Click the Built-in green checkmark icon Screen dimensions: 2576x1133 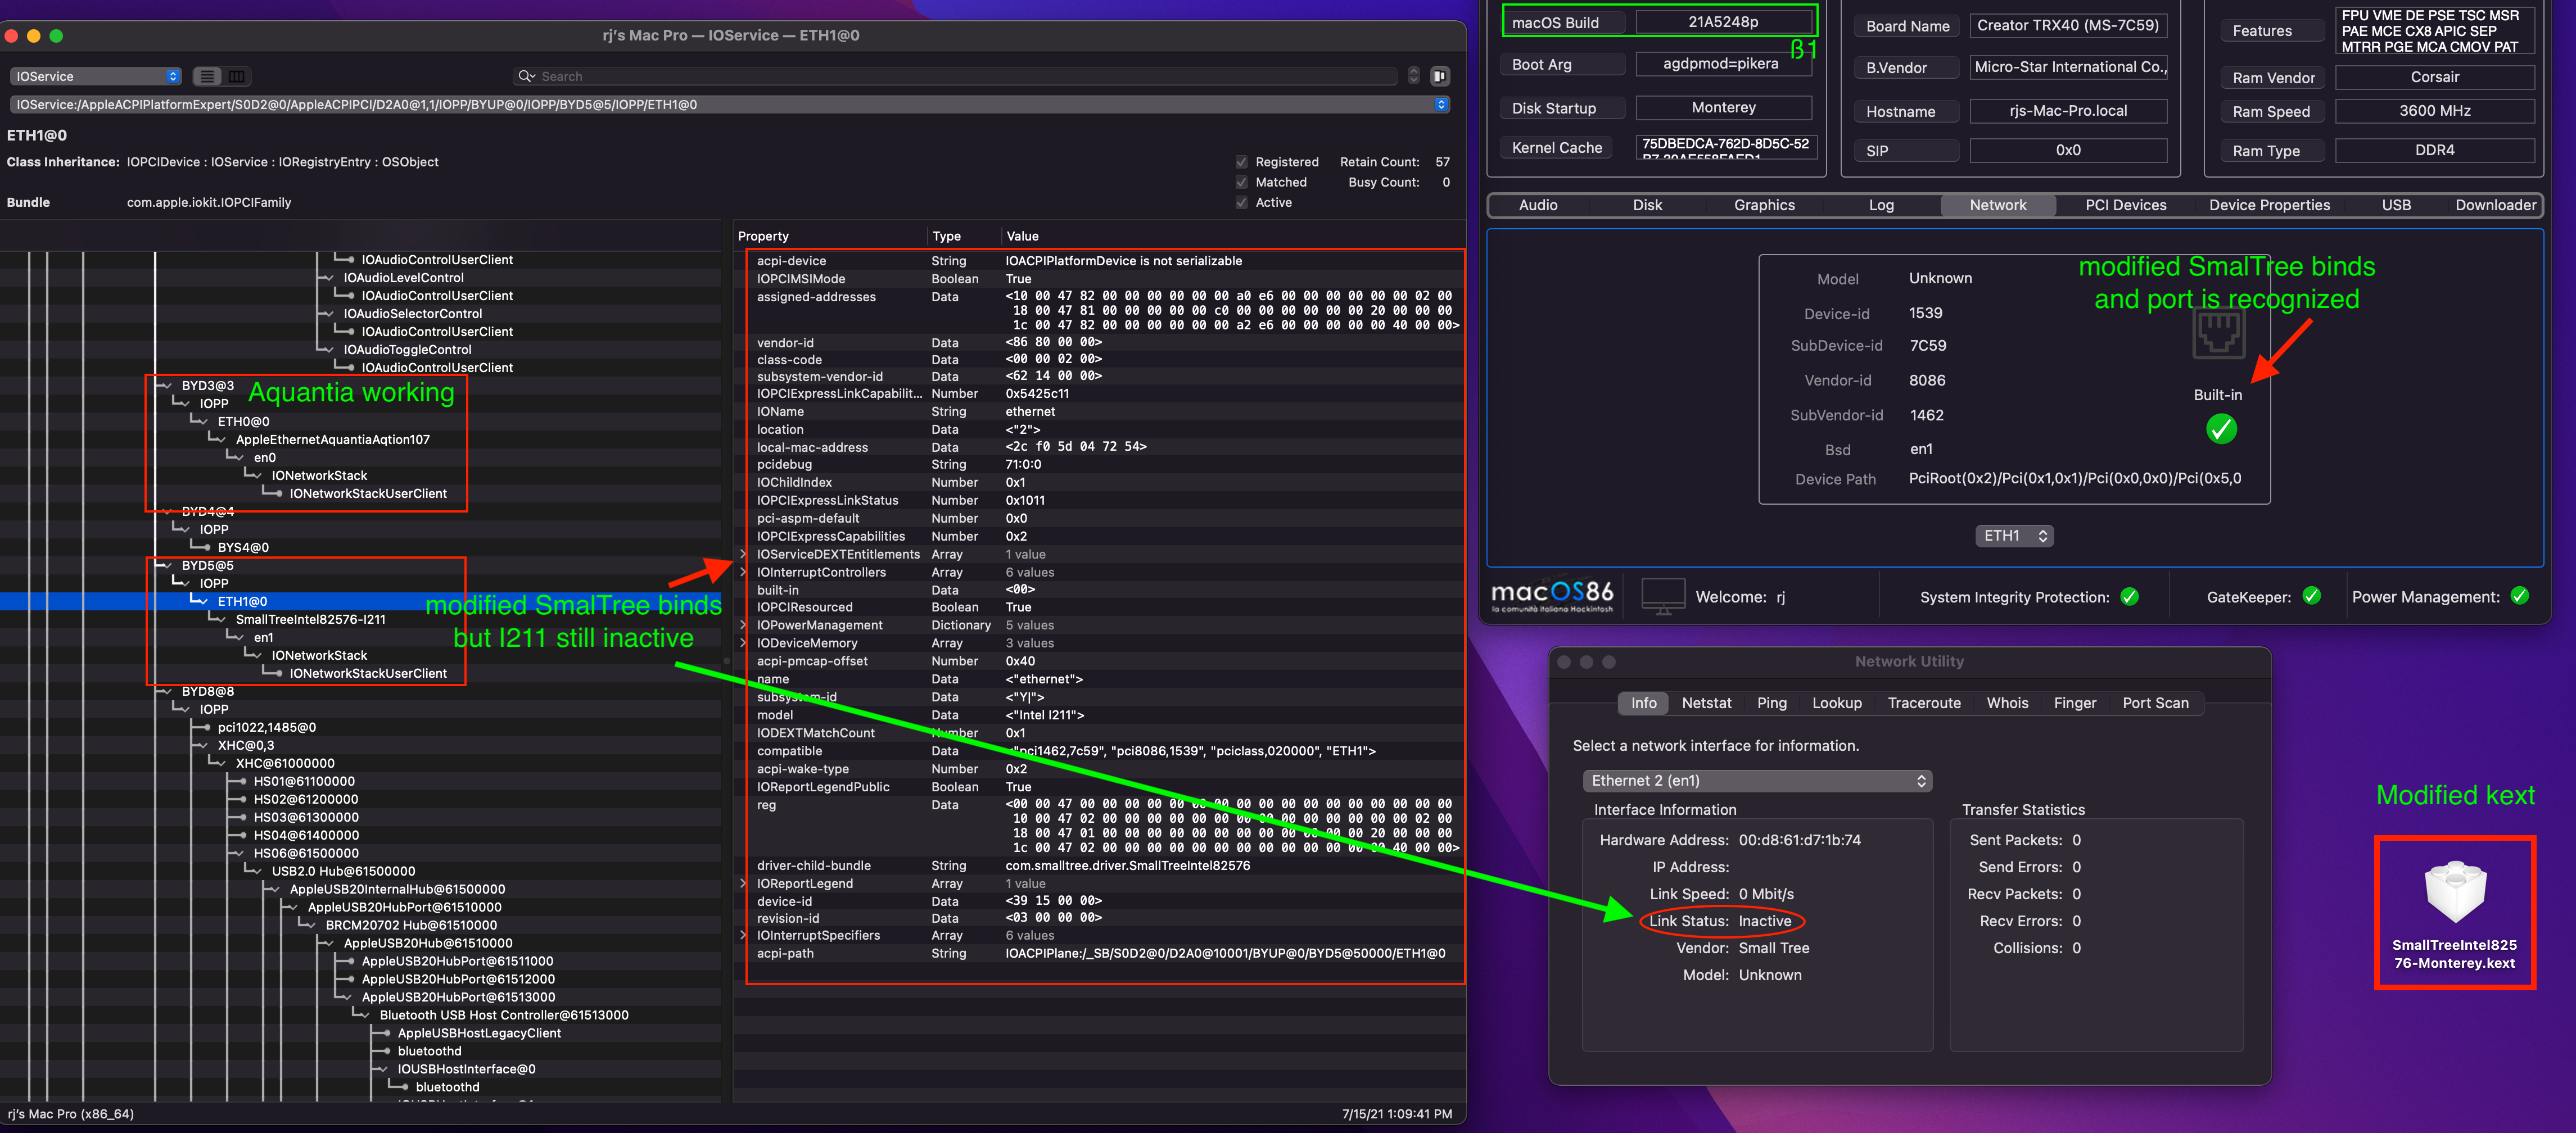[2221, 430]
